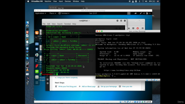The width and height of the screenshot is (185, 104).
Task: Open the Devices menu in macOS bar
Action: pyautogui.click(x=68, y=1)
